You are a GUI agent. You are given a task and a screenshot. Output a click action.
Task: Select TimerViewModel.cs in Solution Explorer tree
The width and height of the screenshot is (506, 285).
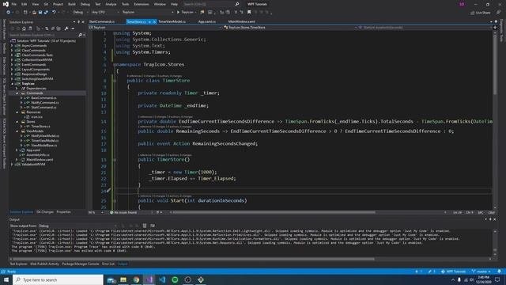pos(45,141)
